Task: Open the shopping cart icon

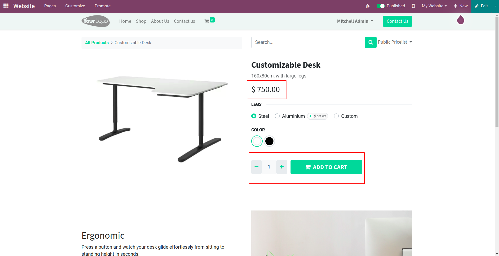Action: (x=207, y=21)
